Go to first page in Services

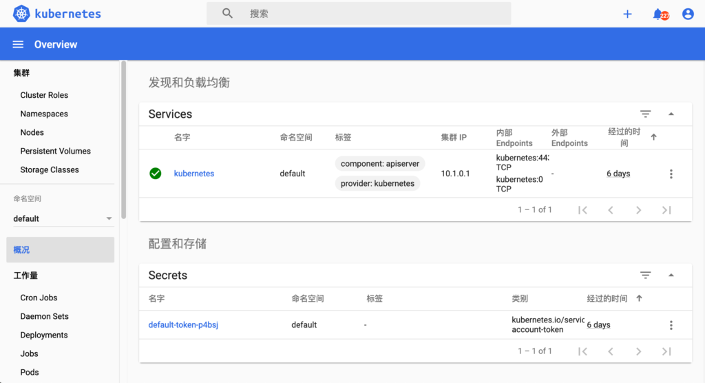(x=582, y=209)
